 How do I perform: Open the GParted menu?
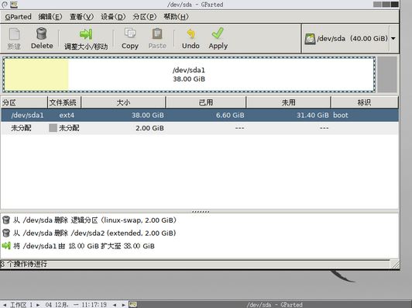[x=18, y=16]
